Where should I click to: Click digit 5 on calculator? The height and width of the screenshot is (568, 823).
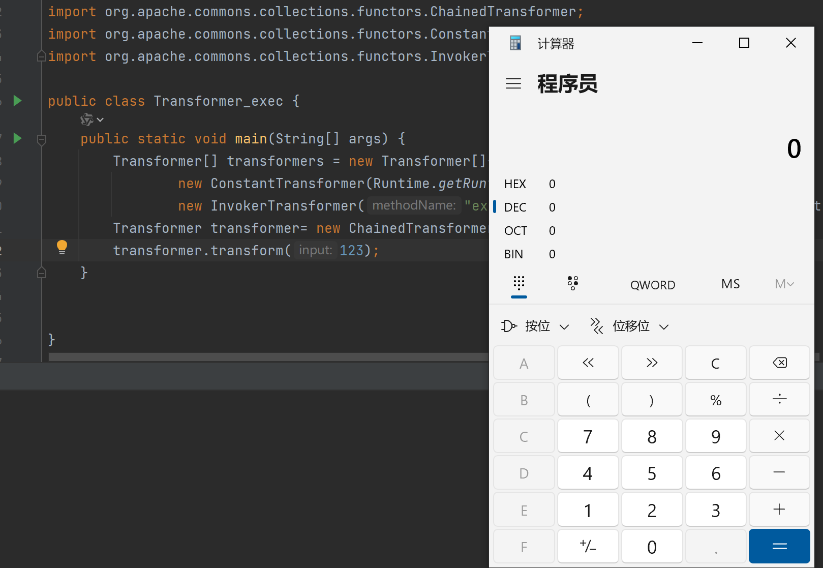tap(652, 472)
